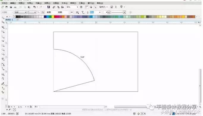The width and height of the screenshot is (203, 116).
Task: Open the 对象(C) Object menu
Action: point(39,3)
